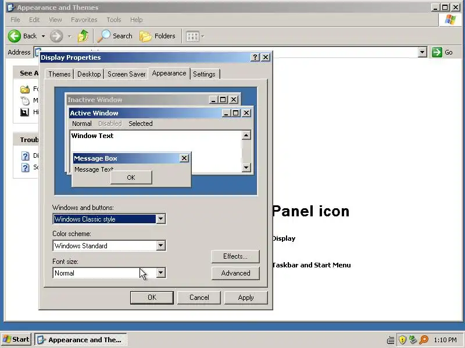This screenshot has height=348, width=465.
Task: Click the Effects... button
Action: click(x=235, y=256)
